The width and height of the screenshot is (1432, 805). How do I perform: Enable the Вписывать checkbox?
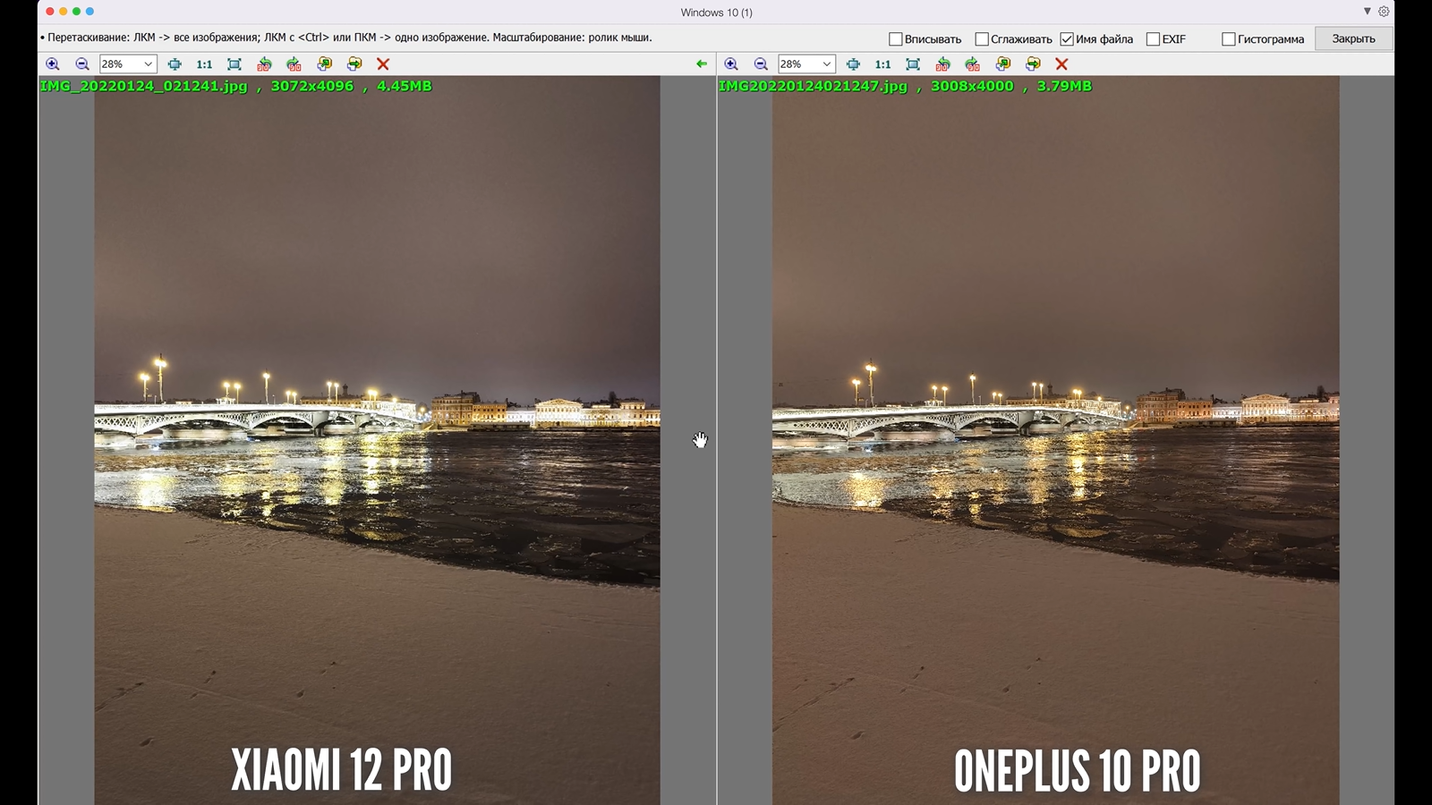(x=895, y=39)
